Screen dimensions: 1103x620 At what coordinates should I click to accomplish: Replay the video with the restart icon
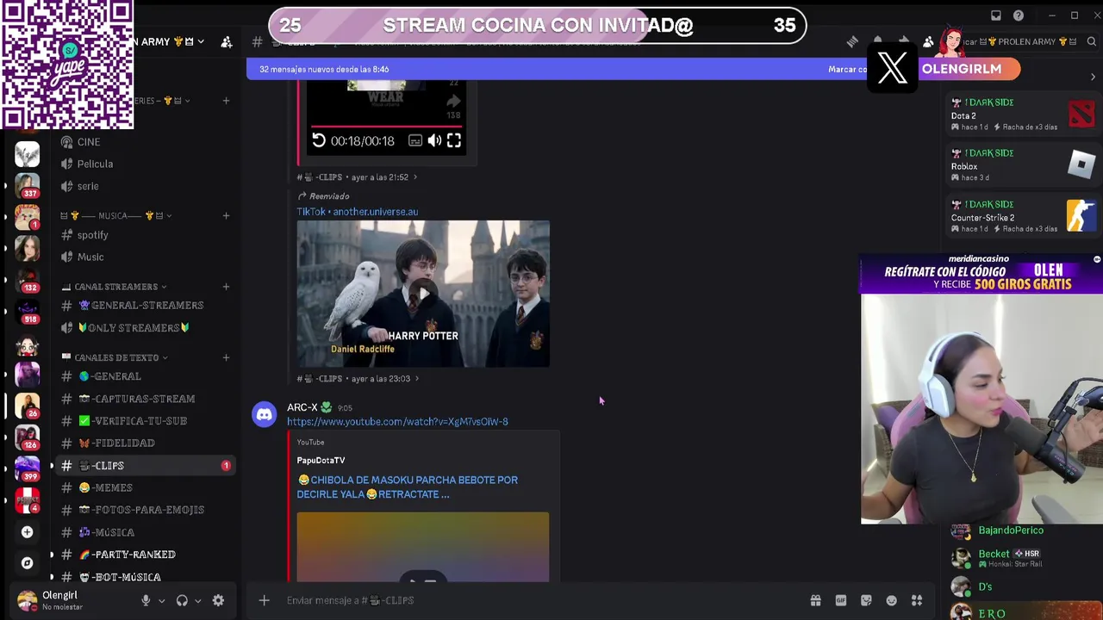click(x=319, y=140)
